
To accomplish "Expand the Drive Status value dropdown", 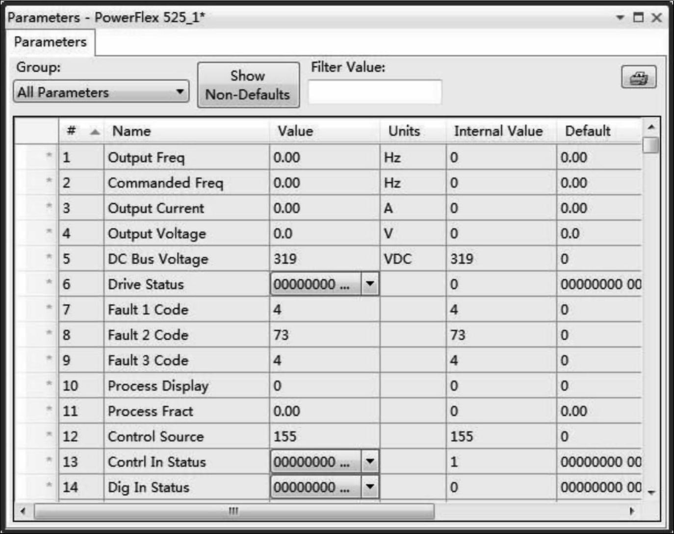I will [x=370, y=284].
